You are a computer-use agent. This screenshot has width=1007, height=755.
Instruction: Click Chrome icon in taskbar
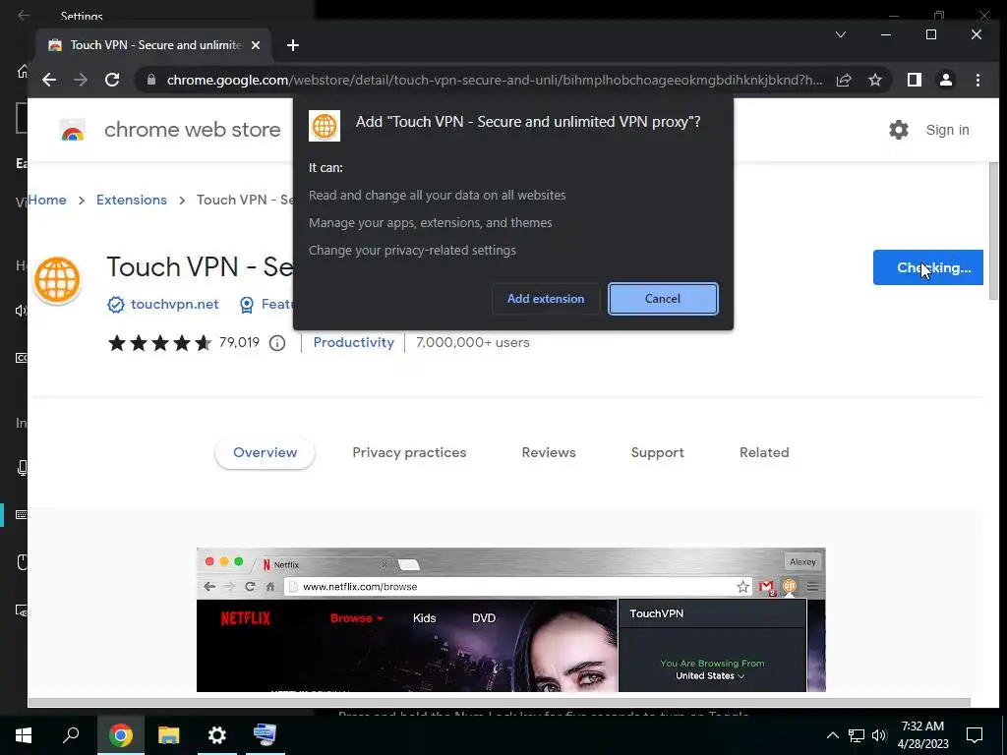(x=120, y=734)
